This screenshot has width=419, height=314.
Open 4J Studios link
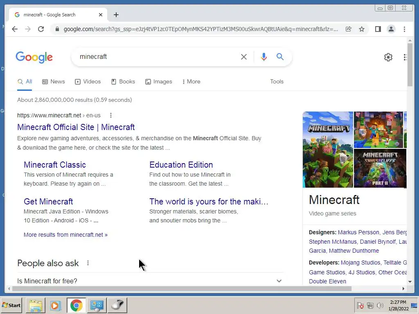pos(362,272)
